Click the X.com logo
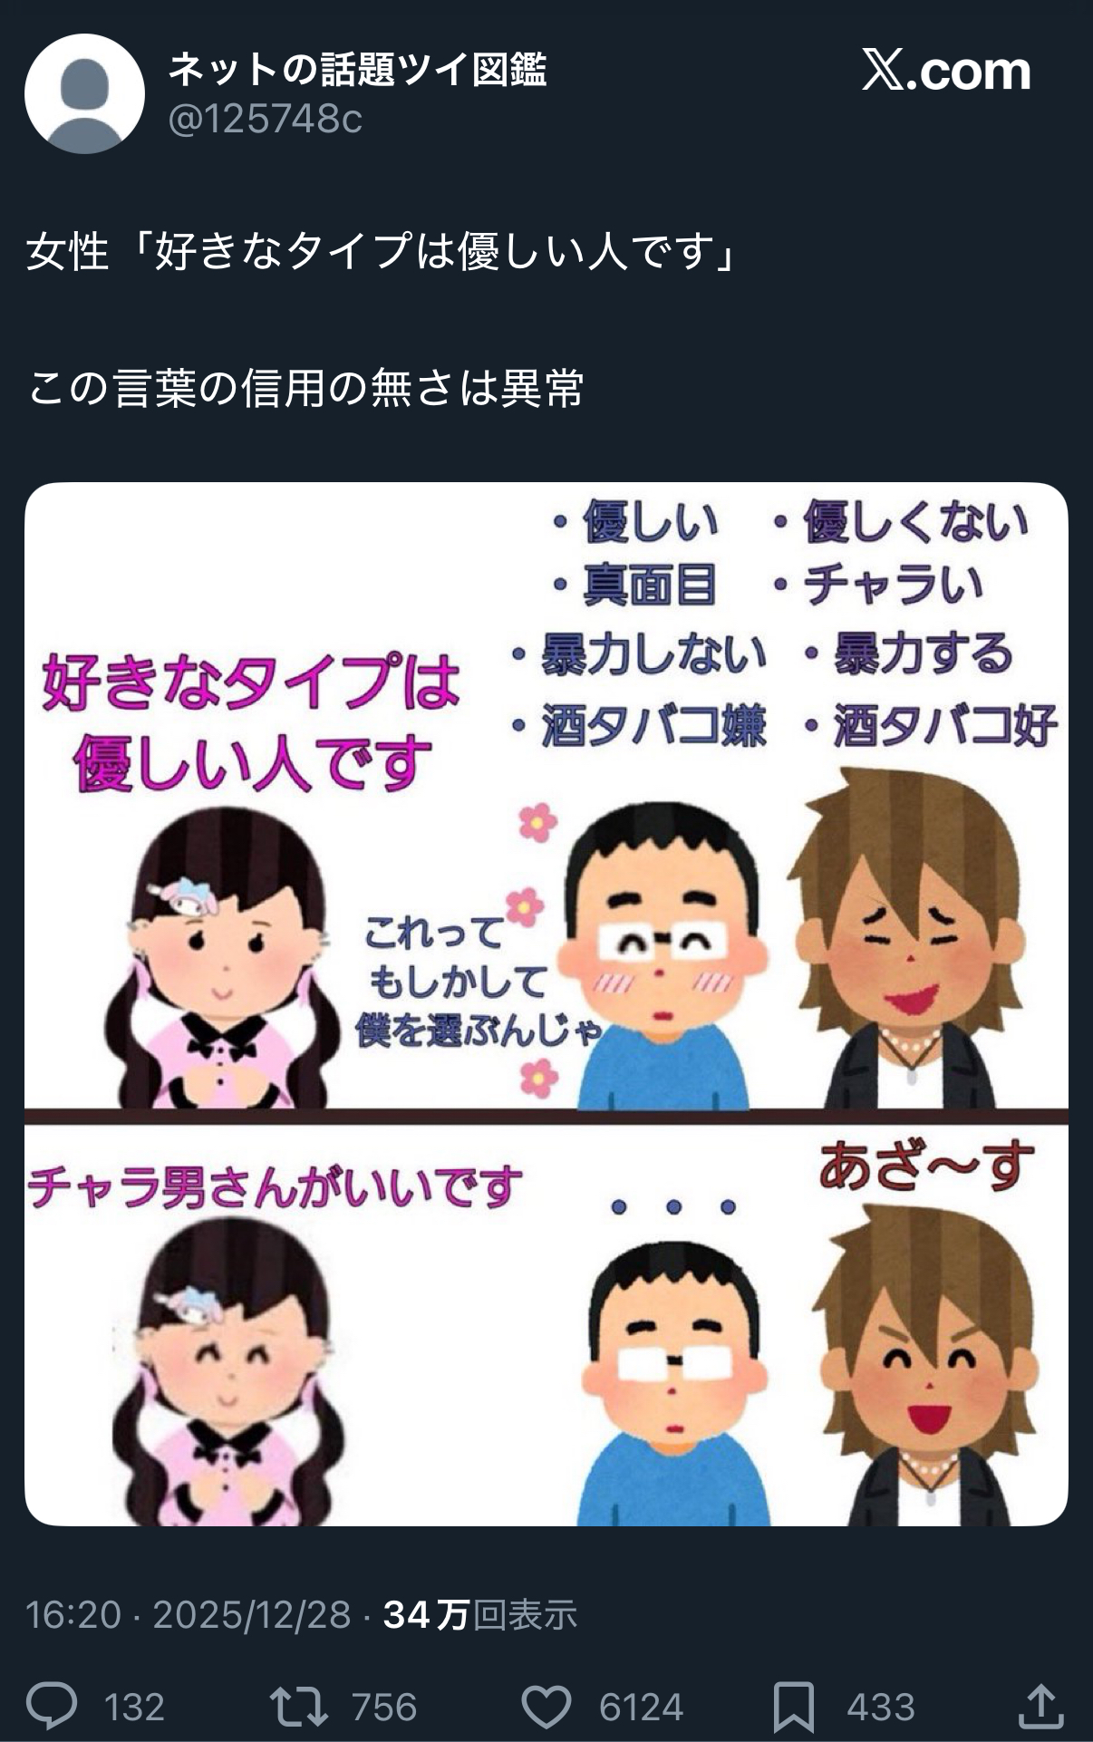Image resolution: width=1093 pixels, height=1742 pixels. pos(946,71)
